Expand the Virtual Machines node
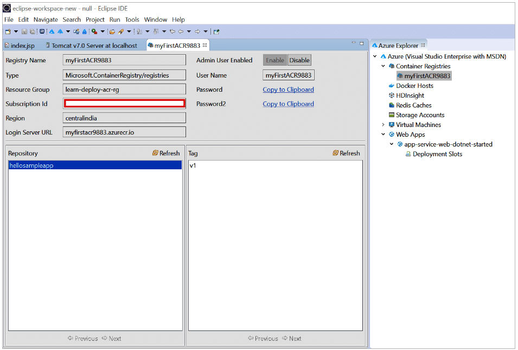 383,125
